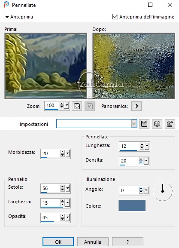This screenshot has width=179, height=248.
Task: Click the reset to default icon
Action: click(170, 124)
